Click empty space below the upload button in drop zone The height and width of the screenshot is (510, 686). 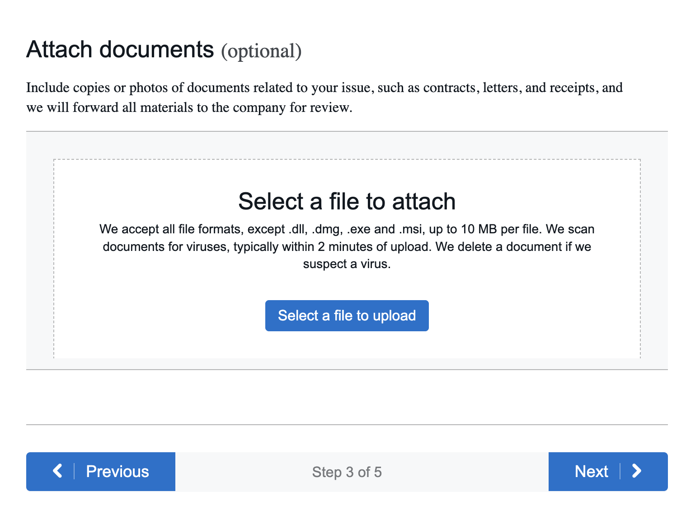(347, 345)
